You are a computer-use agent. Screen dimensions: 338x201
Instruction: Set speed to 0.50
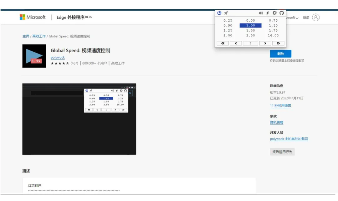tap(250, 20)
